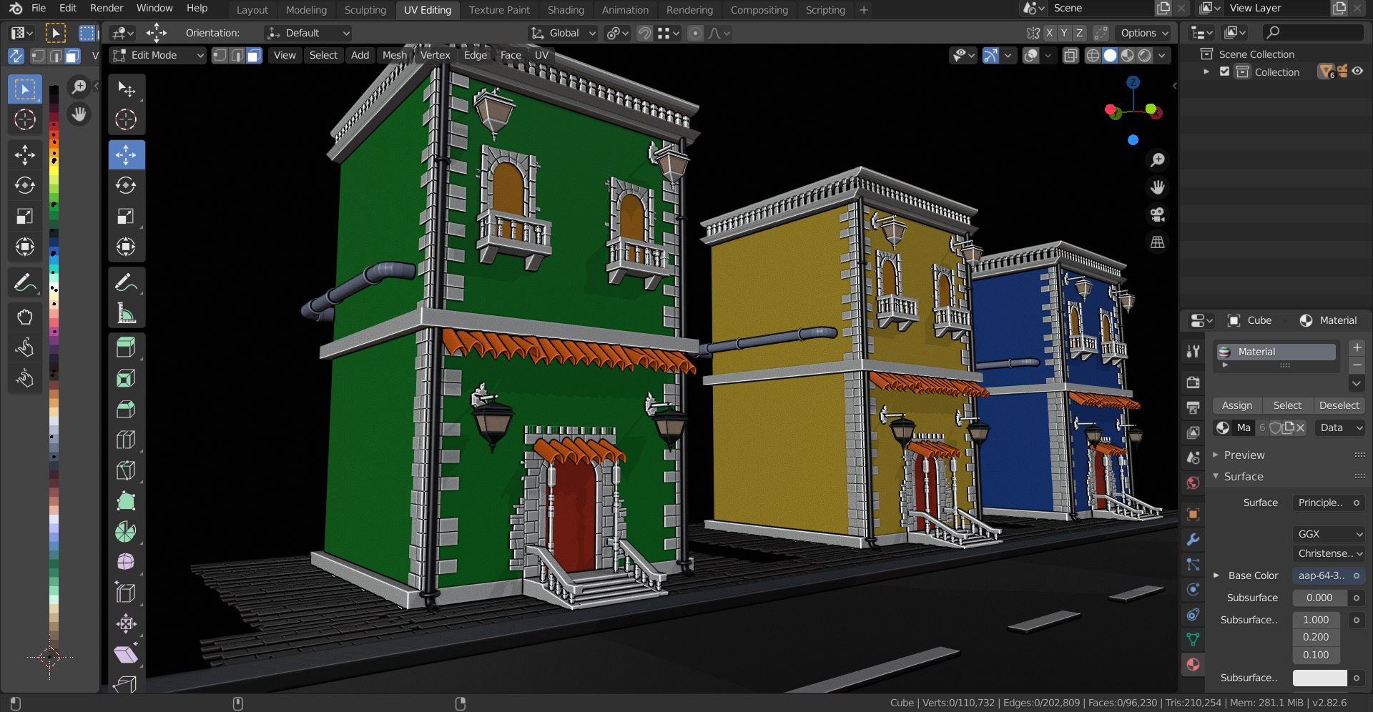Viewport: 1373px width, 712px height.
Task: Remove the material slot with minus
Action: tap(1357, 365)
